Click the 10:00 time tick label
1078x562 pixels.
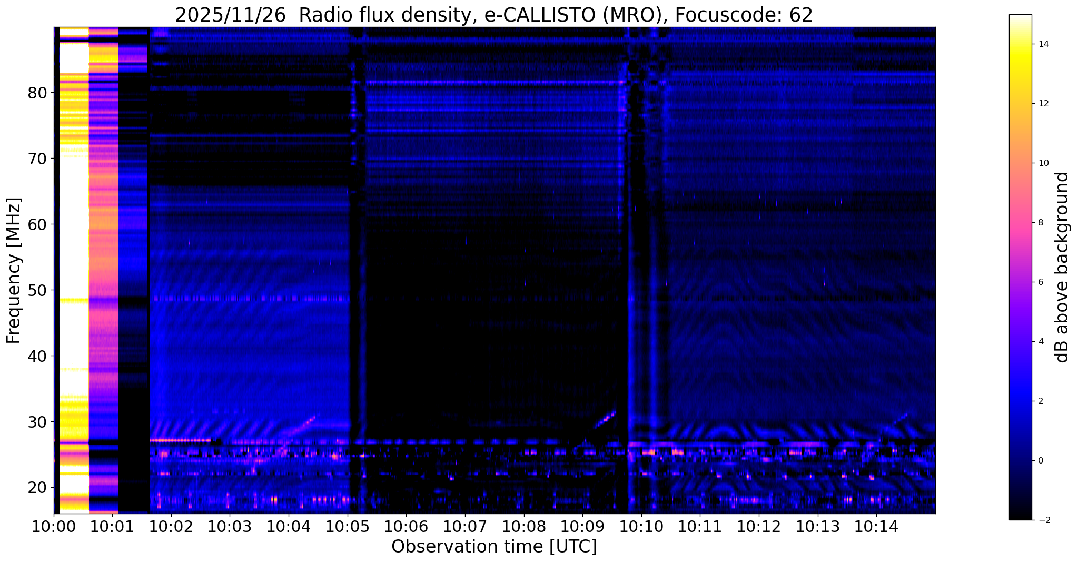pos(54,526)
